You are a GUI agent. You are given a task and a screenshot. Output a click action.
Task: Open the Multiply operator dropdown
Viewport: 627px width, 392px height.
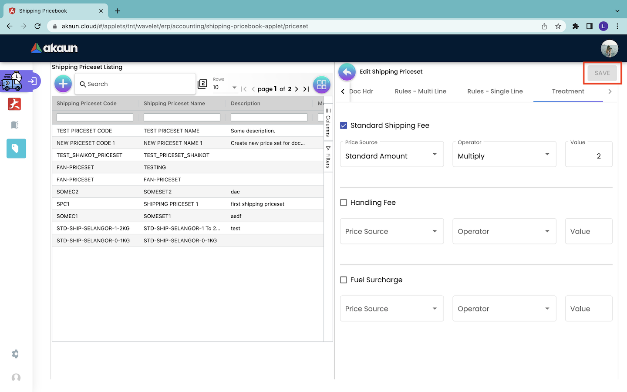(504, 155)
